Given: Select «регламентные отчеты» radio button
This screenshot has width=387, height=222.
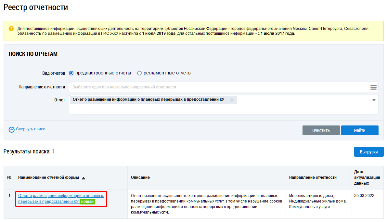Looking at the screenshot, I should [x=139, y=73].
